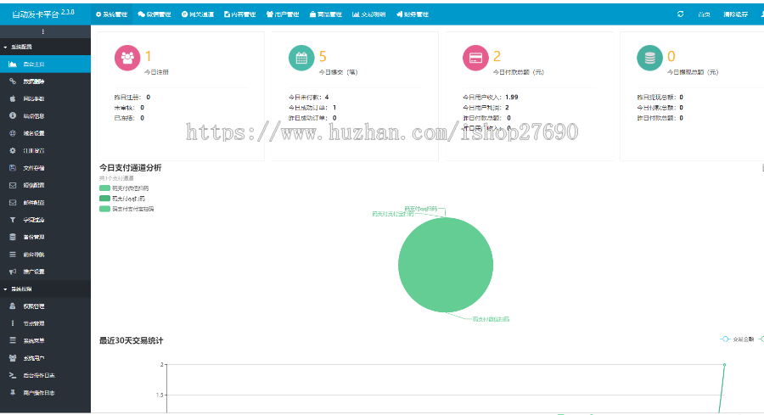Toggle the 码支付支付宝扫码 legend swatch
This screenshot has width=764, height=415.
pyautogui.click(x=104, y=209)
